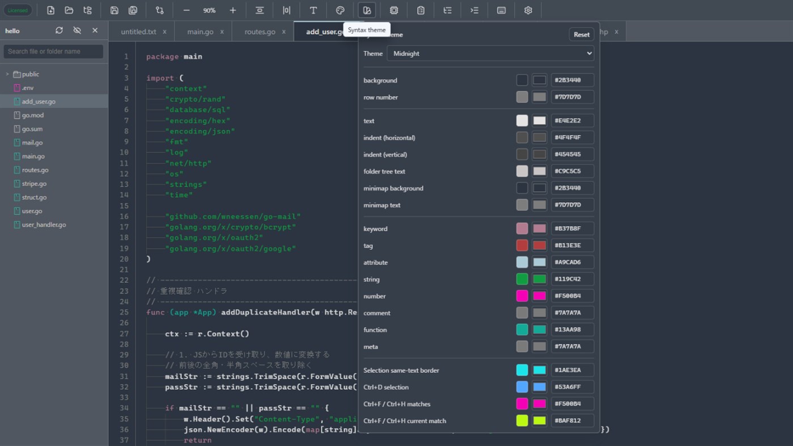The image size is (793, 446).
Task: Click the Save all files toolbar icon
Action: tap(133, 10)
